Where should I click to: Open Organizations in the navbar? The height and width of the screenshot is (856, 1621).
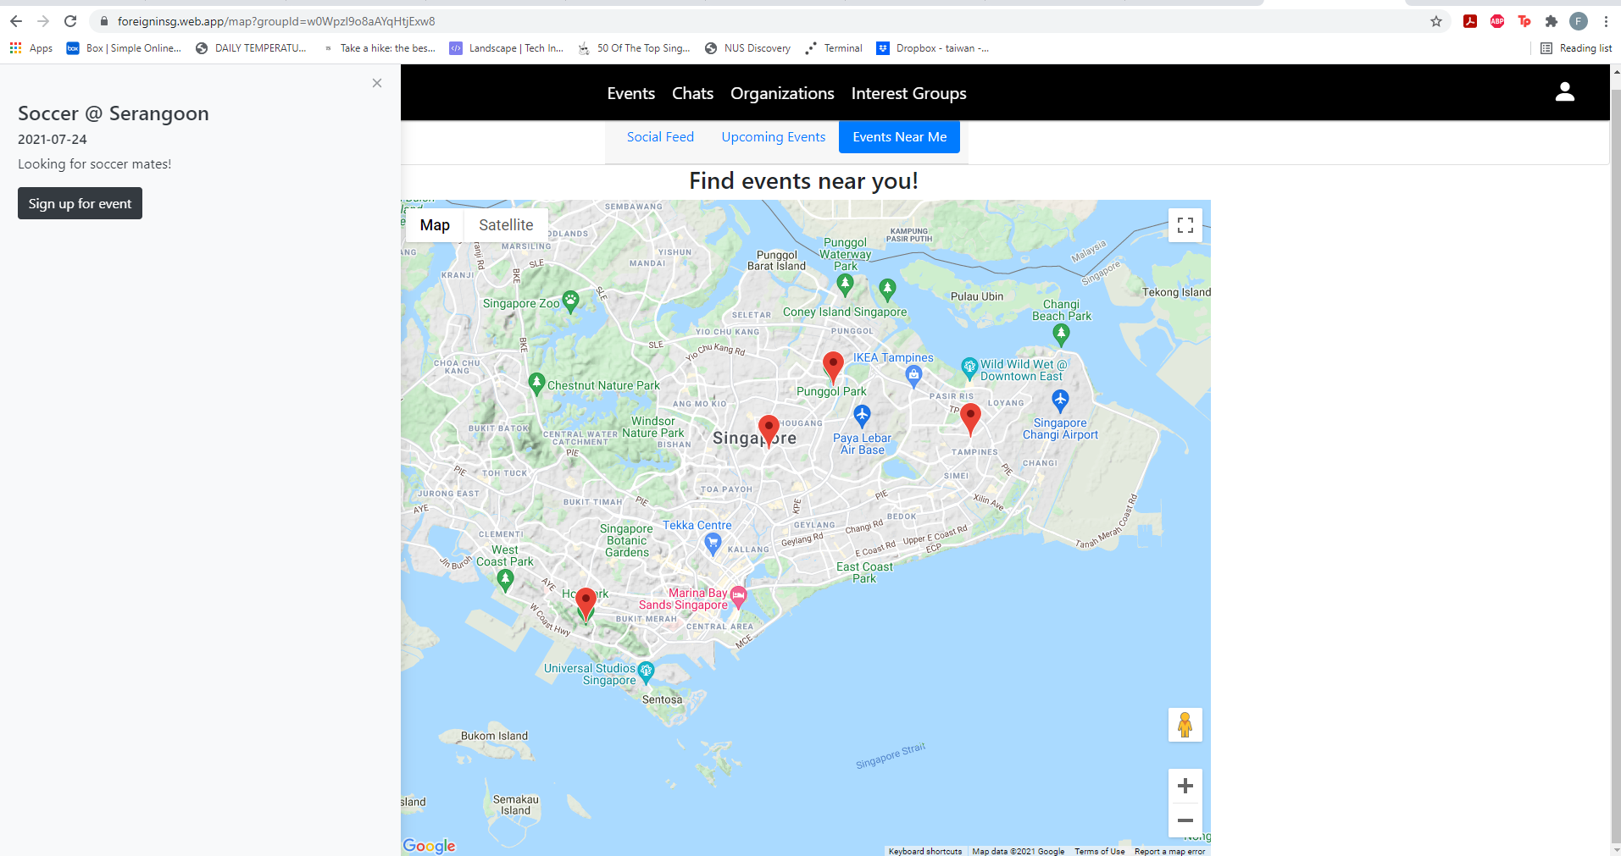tap(782, 93)
